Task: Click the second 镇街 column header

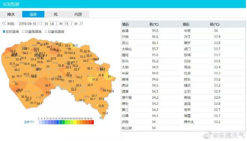Action: coord(186,24)
